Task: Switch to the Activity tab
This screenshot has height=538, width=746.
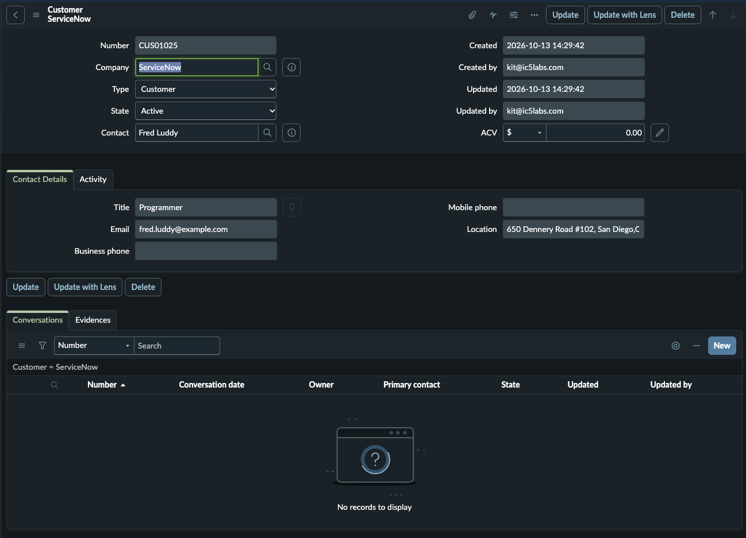Action: 93,179
